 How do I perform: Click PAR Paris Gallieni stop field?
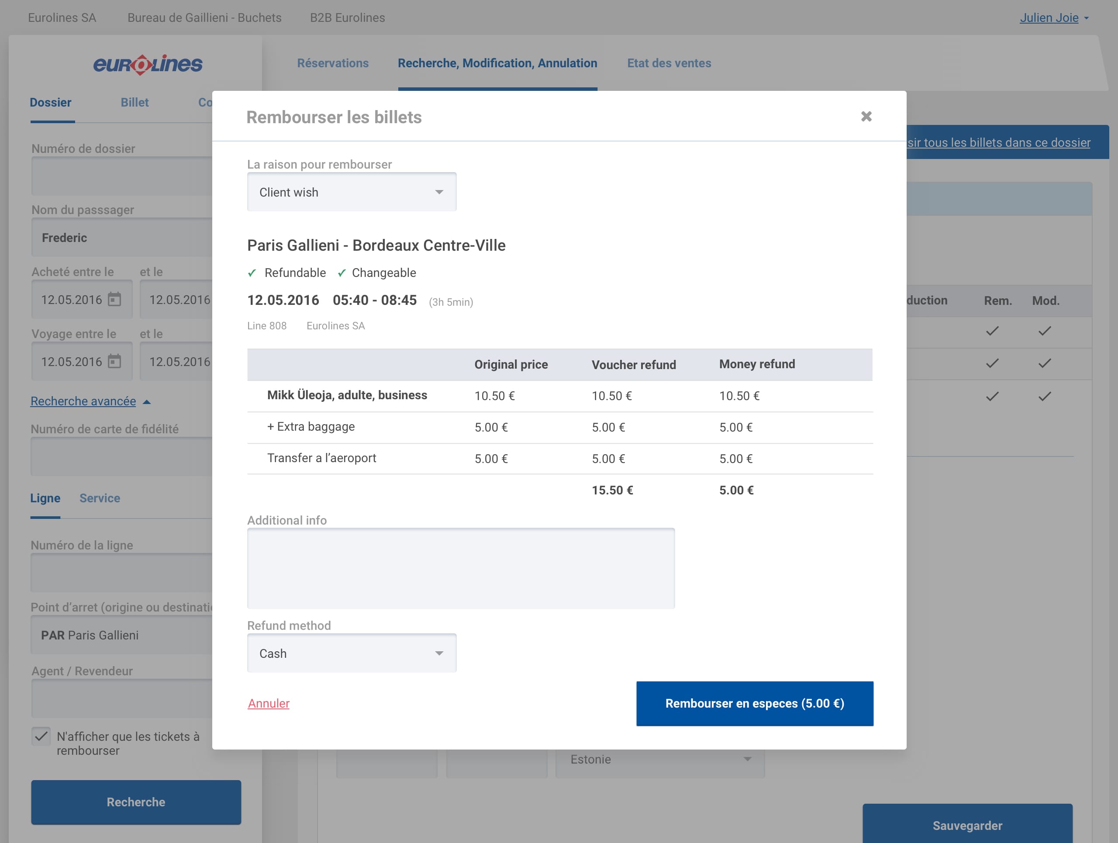tap(122, 635)
